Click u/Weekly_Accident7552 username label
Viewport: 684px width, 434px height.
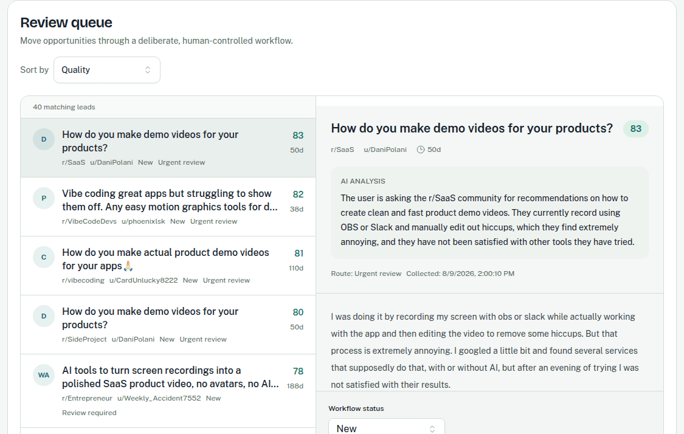tap(159, 398)
